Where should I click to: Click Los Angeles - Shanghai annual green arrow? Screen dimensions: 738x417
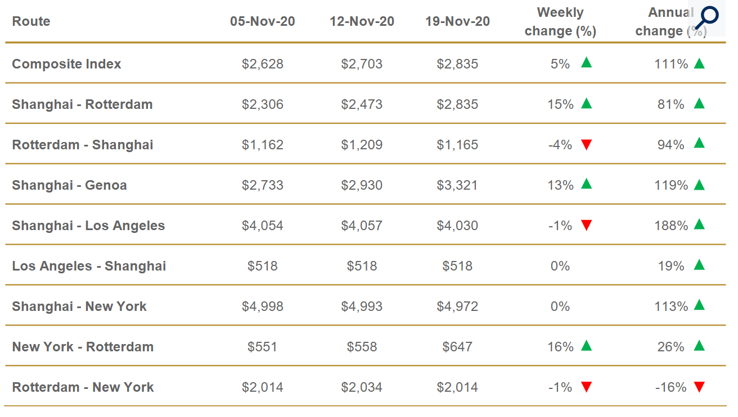click(x=699, y=265)
